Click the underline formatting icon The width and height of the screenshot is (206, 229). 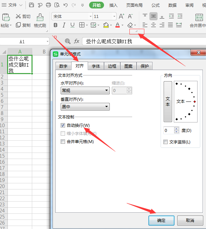(72, 25)
